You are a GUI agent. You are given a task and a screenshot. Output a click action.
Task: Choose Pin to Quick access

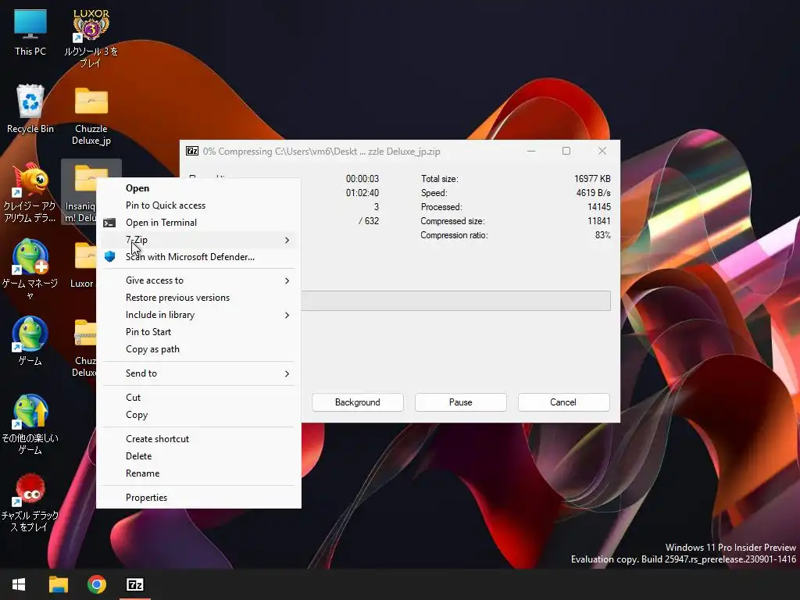198,205
